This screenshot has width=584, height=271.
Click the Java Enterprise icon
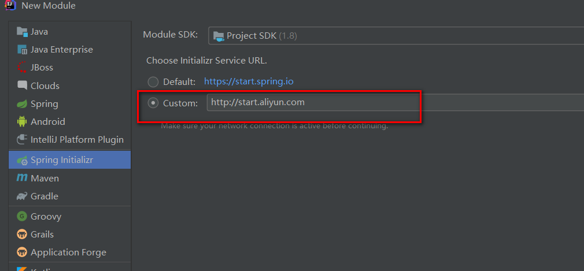tap(23, 50)
